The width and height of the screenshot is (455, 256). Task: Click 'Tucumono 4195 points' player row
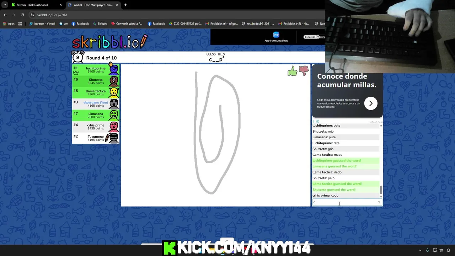96,138
